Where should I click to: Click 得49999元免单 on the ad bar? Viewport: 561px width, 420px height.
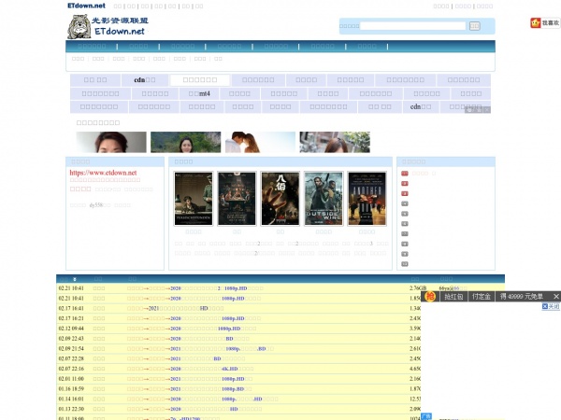(522, 297)
